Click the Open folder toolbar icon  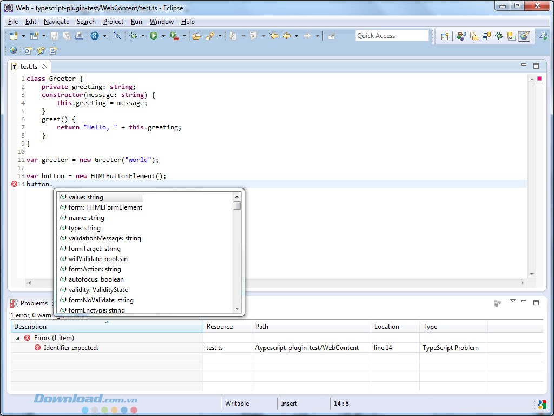pos(196,36)
